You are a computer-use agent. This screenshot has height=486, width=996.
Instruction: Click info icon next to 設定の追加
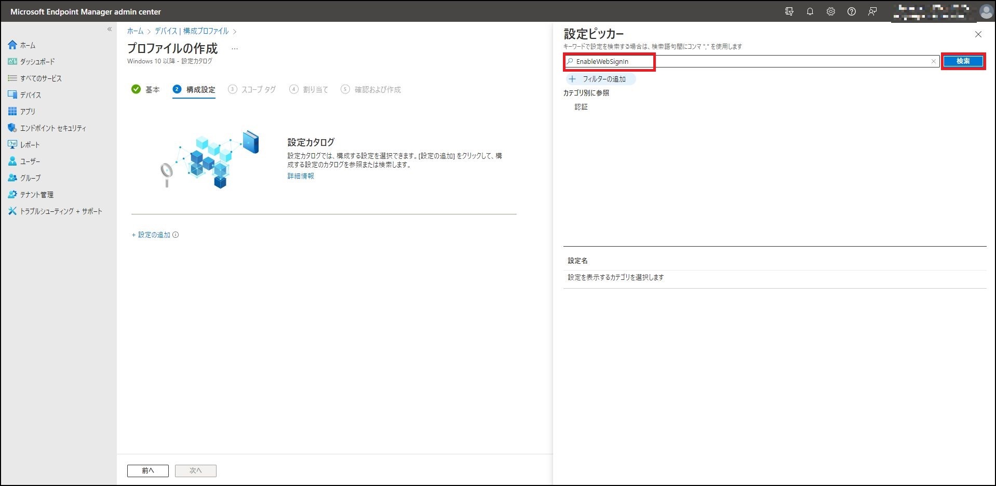coord(176,235)
